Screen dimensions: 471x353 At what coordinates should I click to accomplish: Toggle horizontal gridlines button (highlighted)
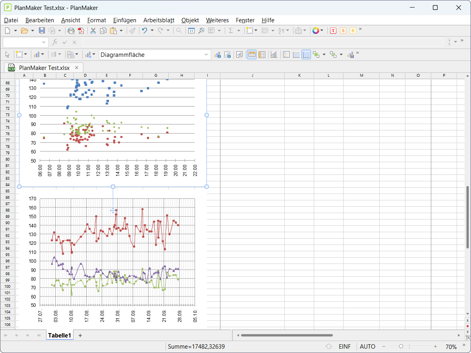point(306,55)
